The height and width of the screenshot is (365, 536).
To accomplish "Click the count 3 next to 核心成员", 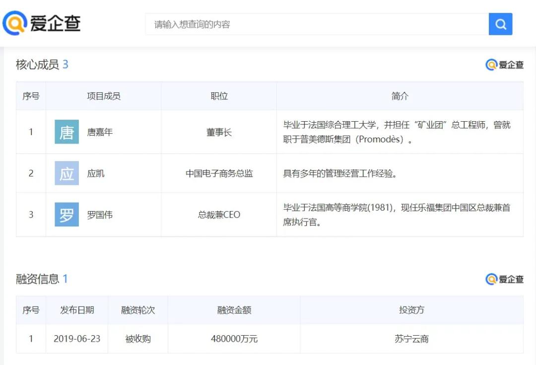I will (66, 65).
